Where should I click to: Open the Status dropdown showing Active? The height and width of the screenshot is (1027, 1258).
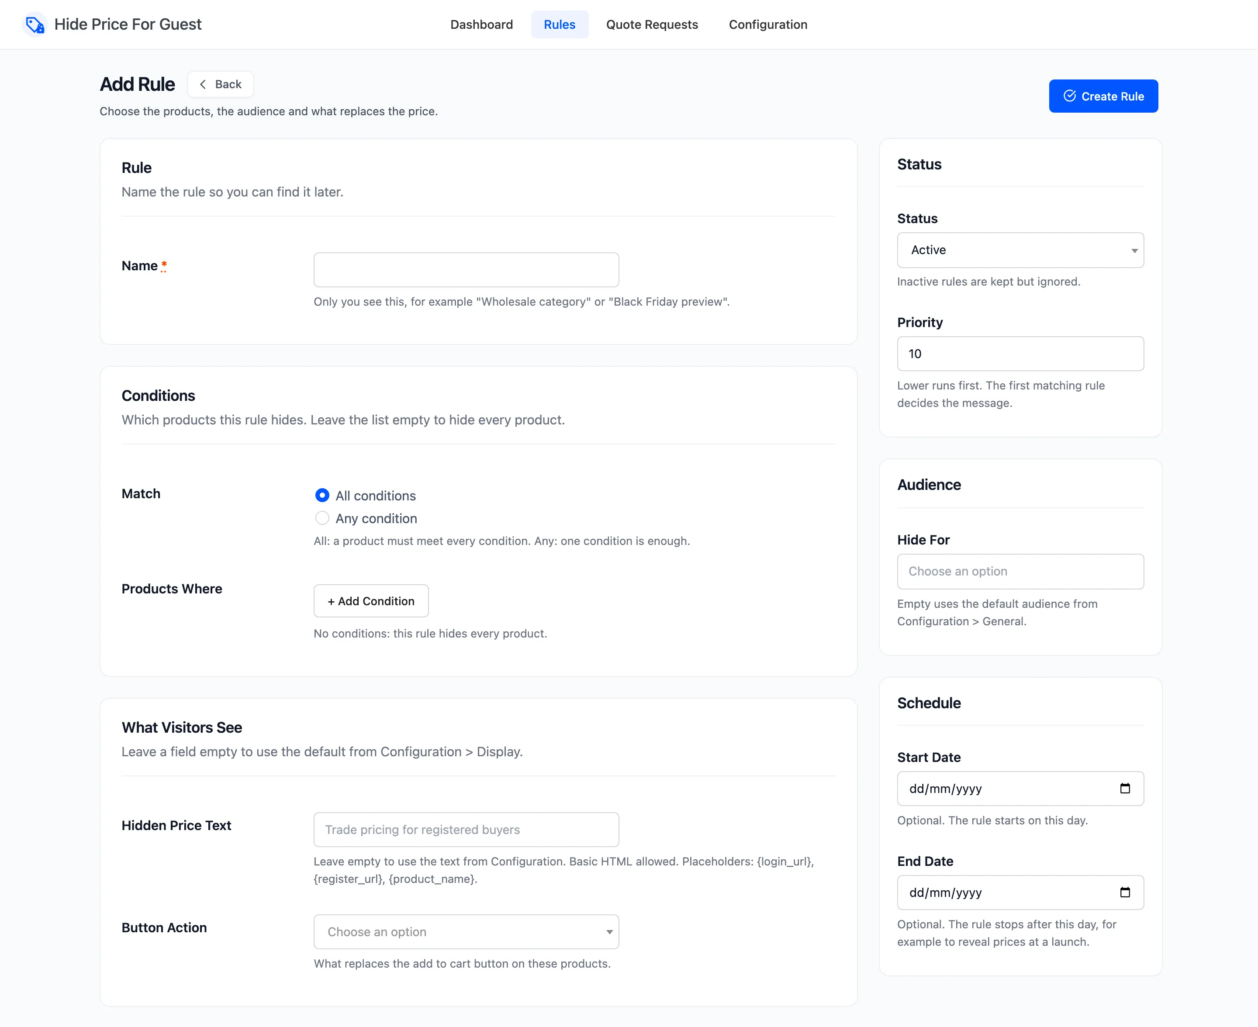(1020, 250)
